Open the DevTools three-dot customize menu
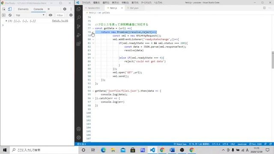Screen dimensions: 274x154 coord(71,9)
